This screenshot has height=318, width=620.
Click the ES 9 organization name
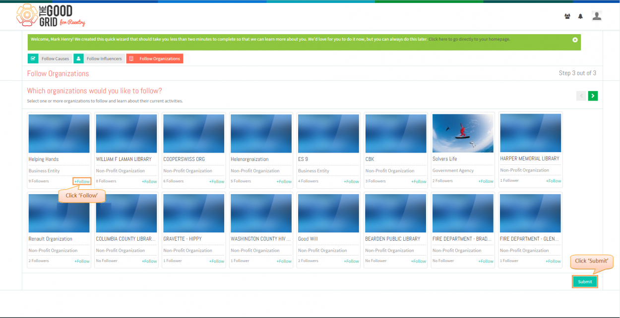(x=303, y=159)
